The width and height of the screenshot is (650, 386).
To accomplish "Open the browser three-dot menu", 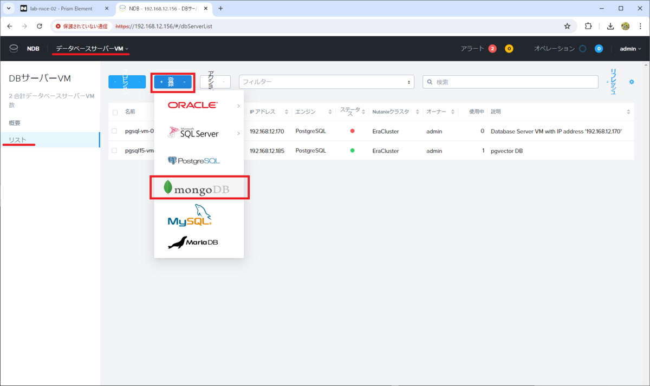I will [640, 26].
